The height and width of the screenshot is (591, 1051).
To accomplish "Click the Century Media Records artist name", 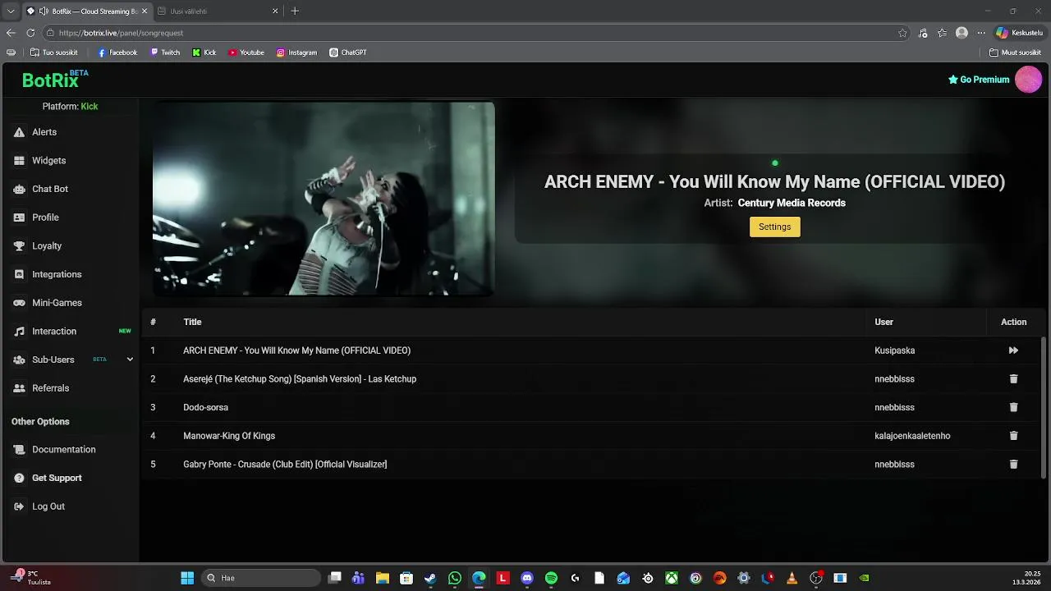I will [x=792, y=203].
